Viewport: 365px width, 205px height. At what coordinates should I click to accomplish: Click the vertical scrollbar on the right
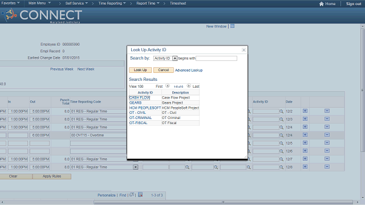pyautogui.click(x=363, y=90)
